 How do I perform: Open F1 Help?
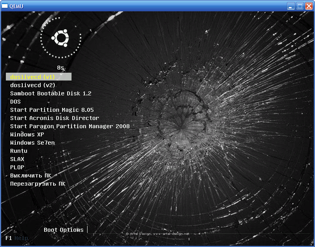coord(17,238)
